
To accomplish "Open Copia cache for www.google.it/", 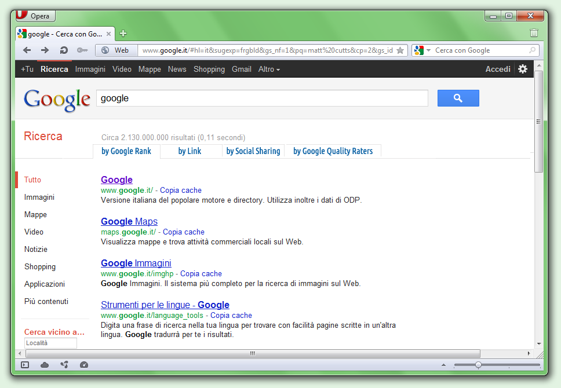I will click(181, 191).
